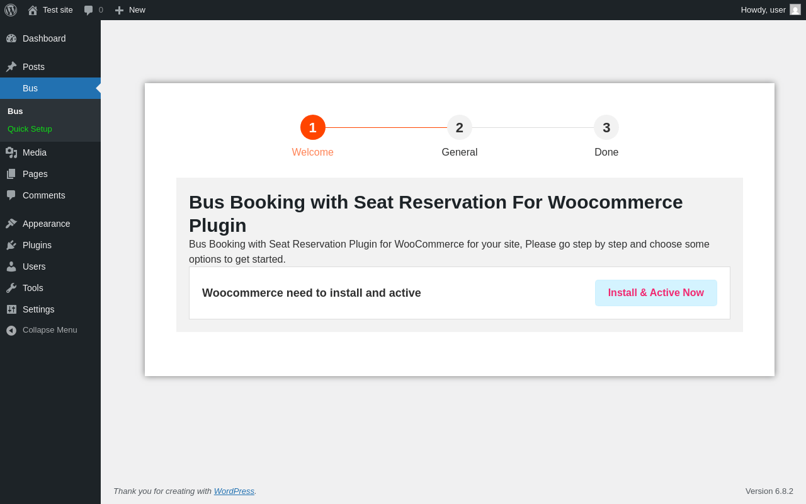Click the Posts pushpin icon
Screen dimensions: 806x504
point(11,67)
